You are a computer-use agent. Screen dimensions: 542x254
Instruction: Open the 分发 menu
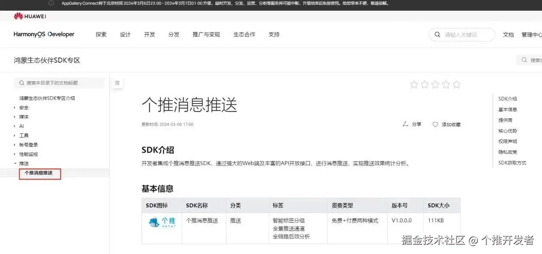tap(174, 35)
